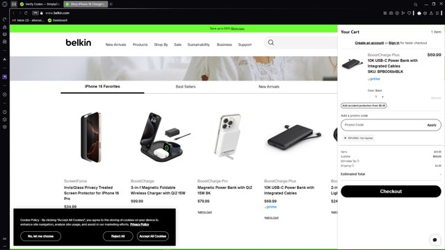Decrease power bank quantity with minus
445x250 pixels.
[x=370, y=97]
